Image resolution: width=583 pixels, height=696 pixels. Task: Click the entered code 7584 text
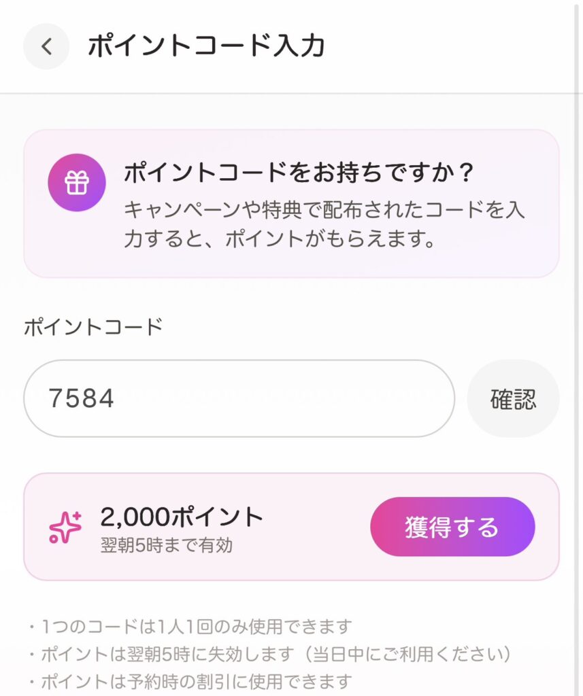coord(81,399)
